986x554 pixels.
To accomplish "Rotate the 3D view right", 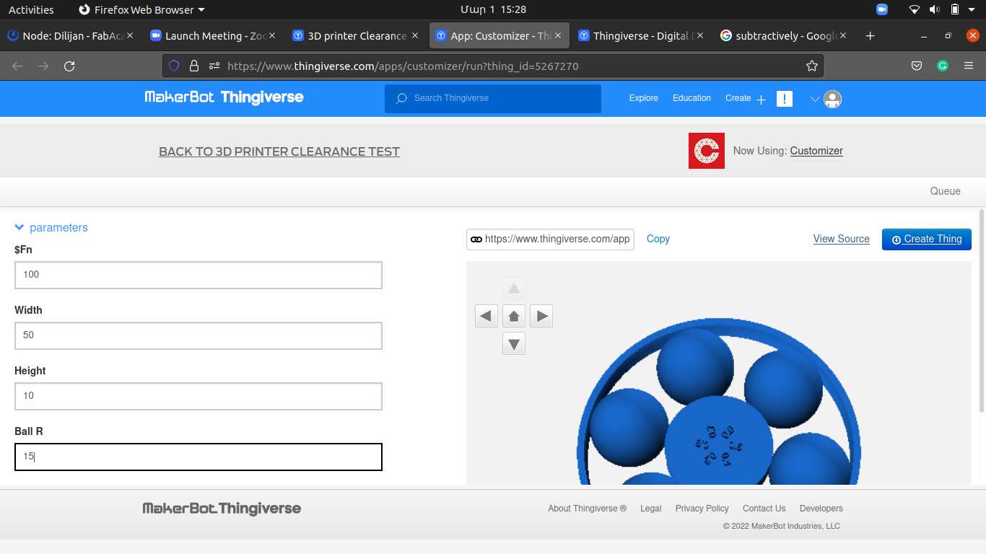I will pyautogui.click(x=541, y=316).
